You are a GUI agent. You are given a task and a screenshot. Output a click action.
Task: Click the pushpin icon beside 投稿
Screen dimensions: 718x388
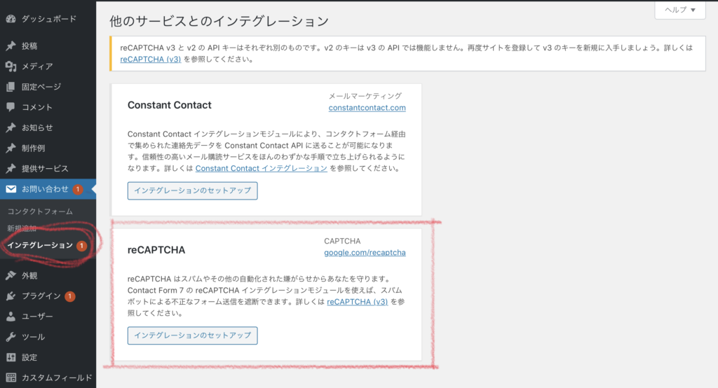[11, 46]
